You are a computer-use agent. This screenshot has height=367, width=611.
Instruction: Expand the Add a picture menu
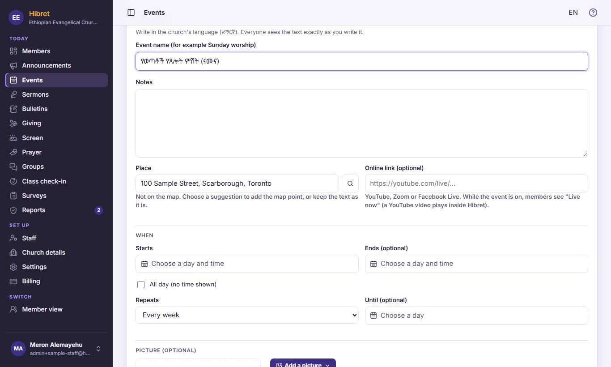303,363
